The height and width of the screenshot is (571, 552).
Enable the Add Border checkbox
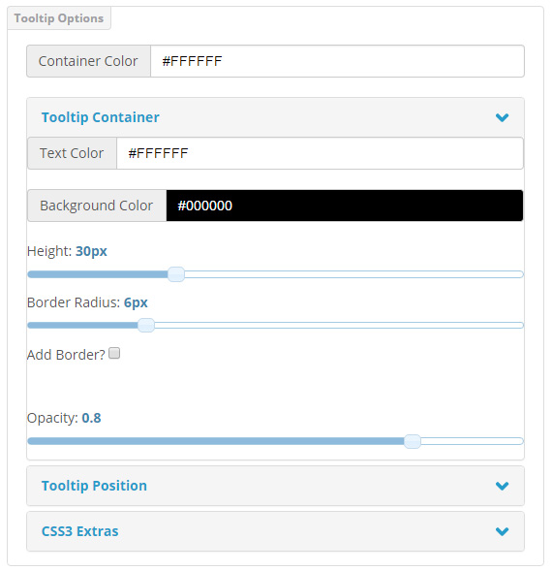point(114,353)
